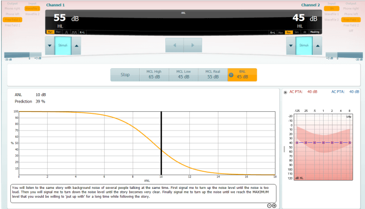Select MCL Real 55 dB step

point(213,75)
